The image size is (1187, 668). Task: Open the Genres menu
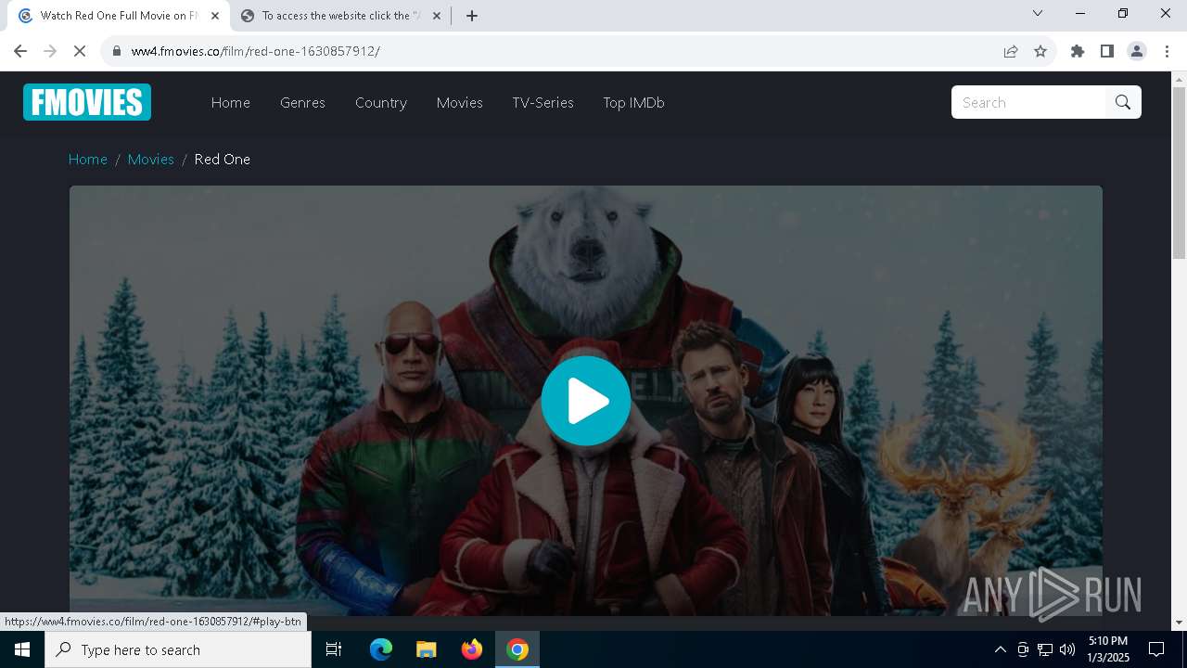[302, 103]
